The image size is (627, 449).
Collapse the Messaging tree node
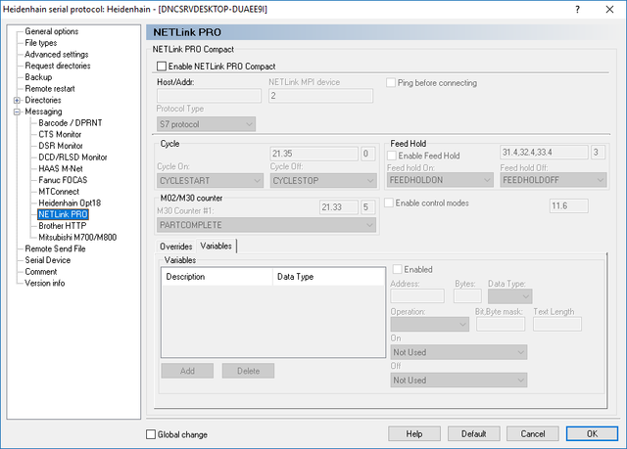[x=17, y=112]
